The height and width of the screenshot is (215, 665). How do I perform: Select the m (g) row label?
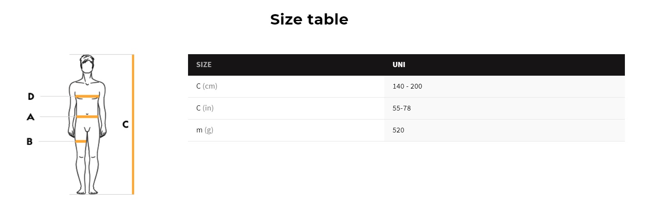(x=204, y=130)
